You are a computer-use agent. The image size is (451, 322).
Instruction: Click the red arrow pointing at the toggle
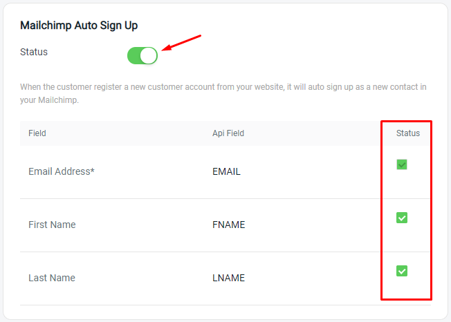(x=181, y=43)
